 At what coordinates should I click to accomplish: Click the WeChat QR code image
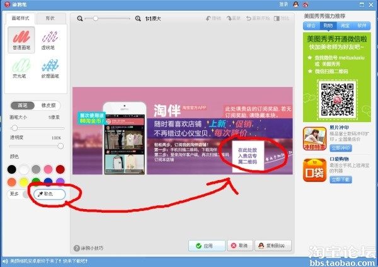(337, 99)
